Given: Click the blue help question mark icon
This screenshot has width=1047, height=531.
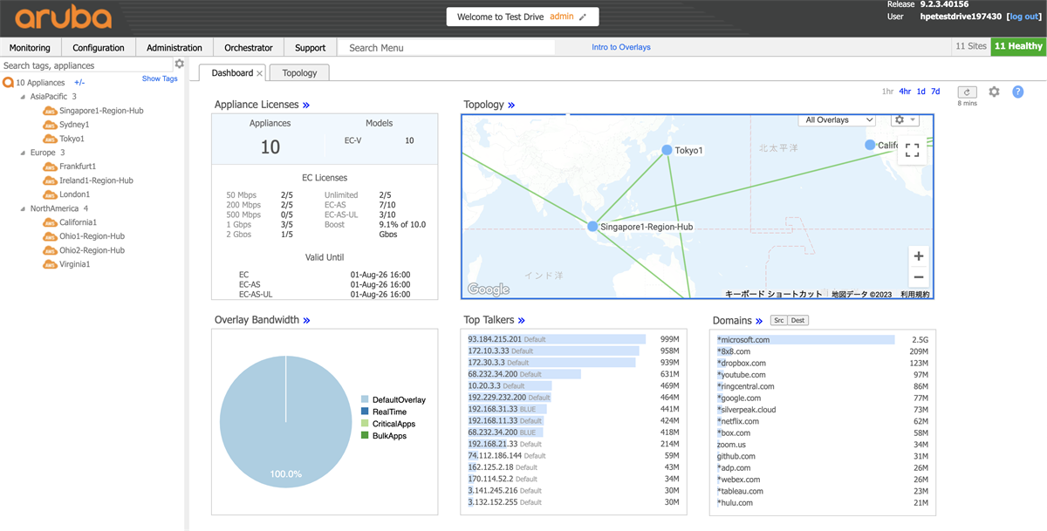Looking at the screenshot, I should (1017, 92).
